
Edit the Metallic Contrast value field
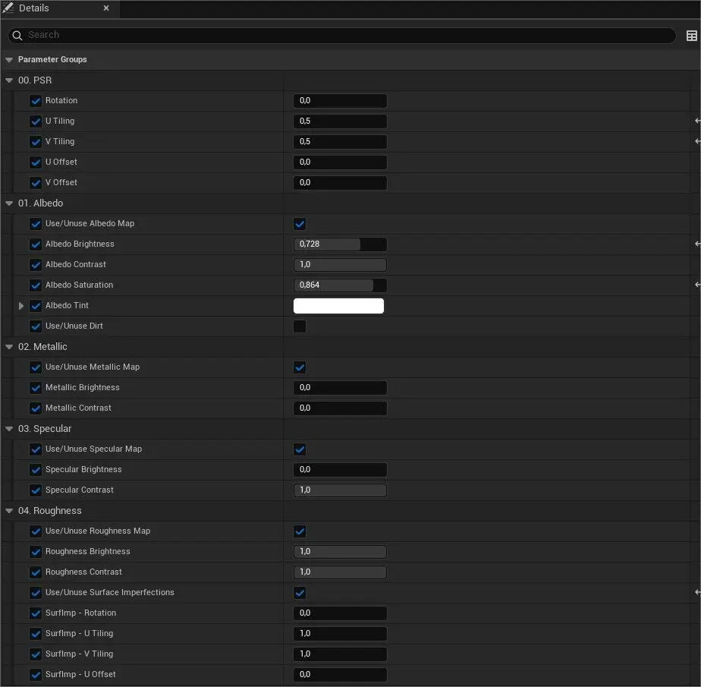[340, 408]
